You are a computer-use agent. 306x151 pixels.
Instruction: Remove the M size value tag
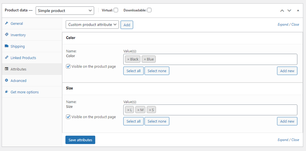tap(138, 110)
